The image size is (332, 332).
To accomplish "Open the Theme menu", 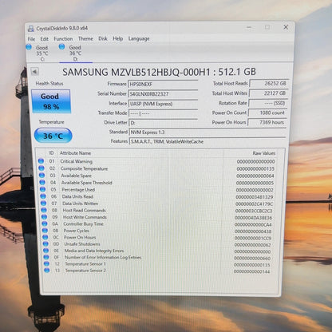I will tap(85, 39).
